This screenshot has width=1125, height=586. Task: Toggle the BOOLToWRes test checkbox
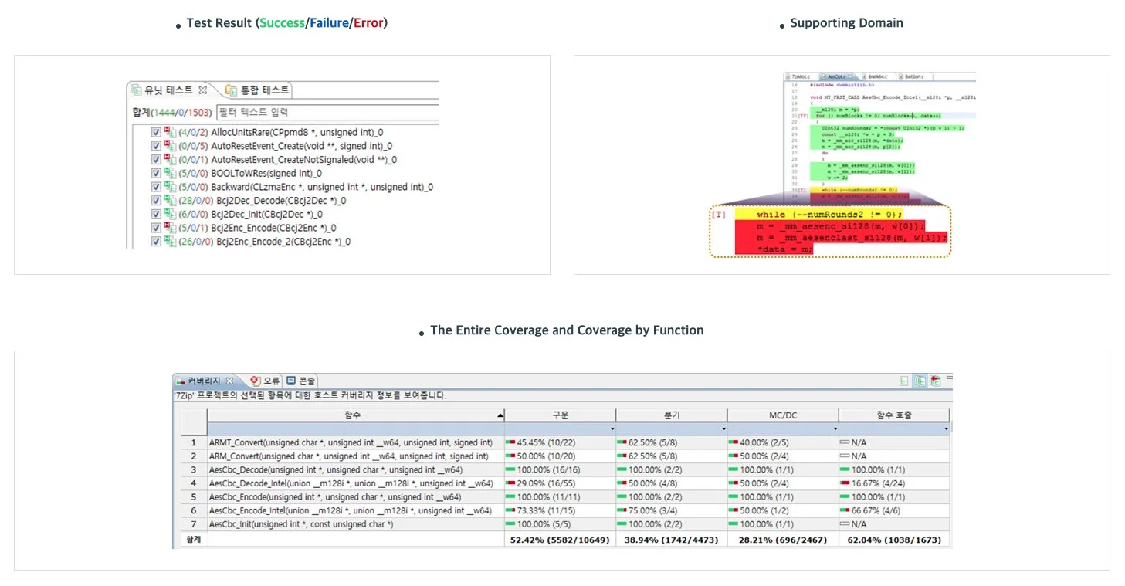(x=156, y=174)
